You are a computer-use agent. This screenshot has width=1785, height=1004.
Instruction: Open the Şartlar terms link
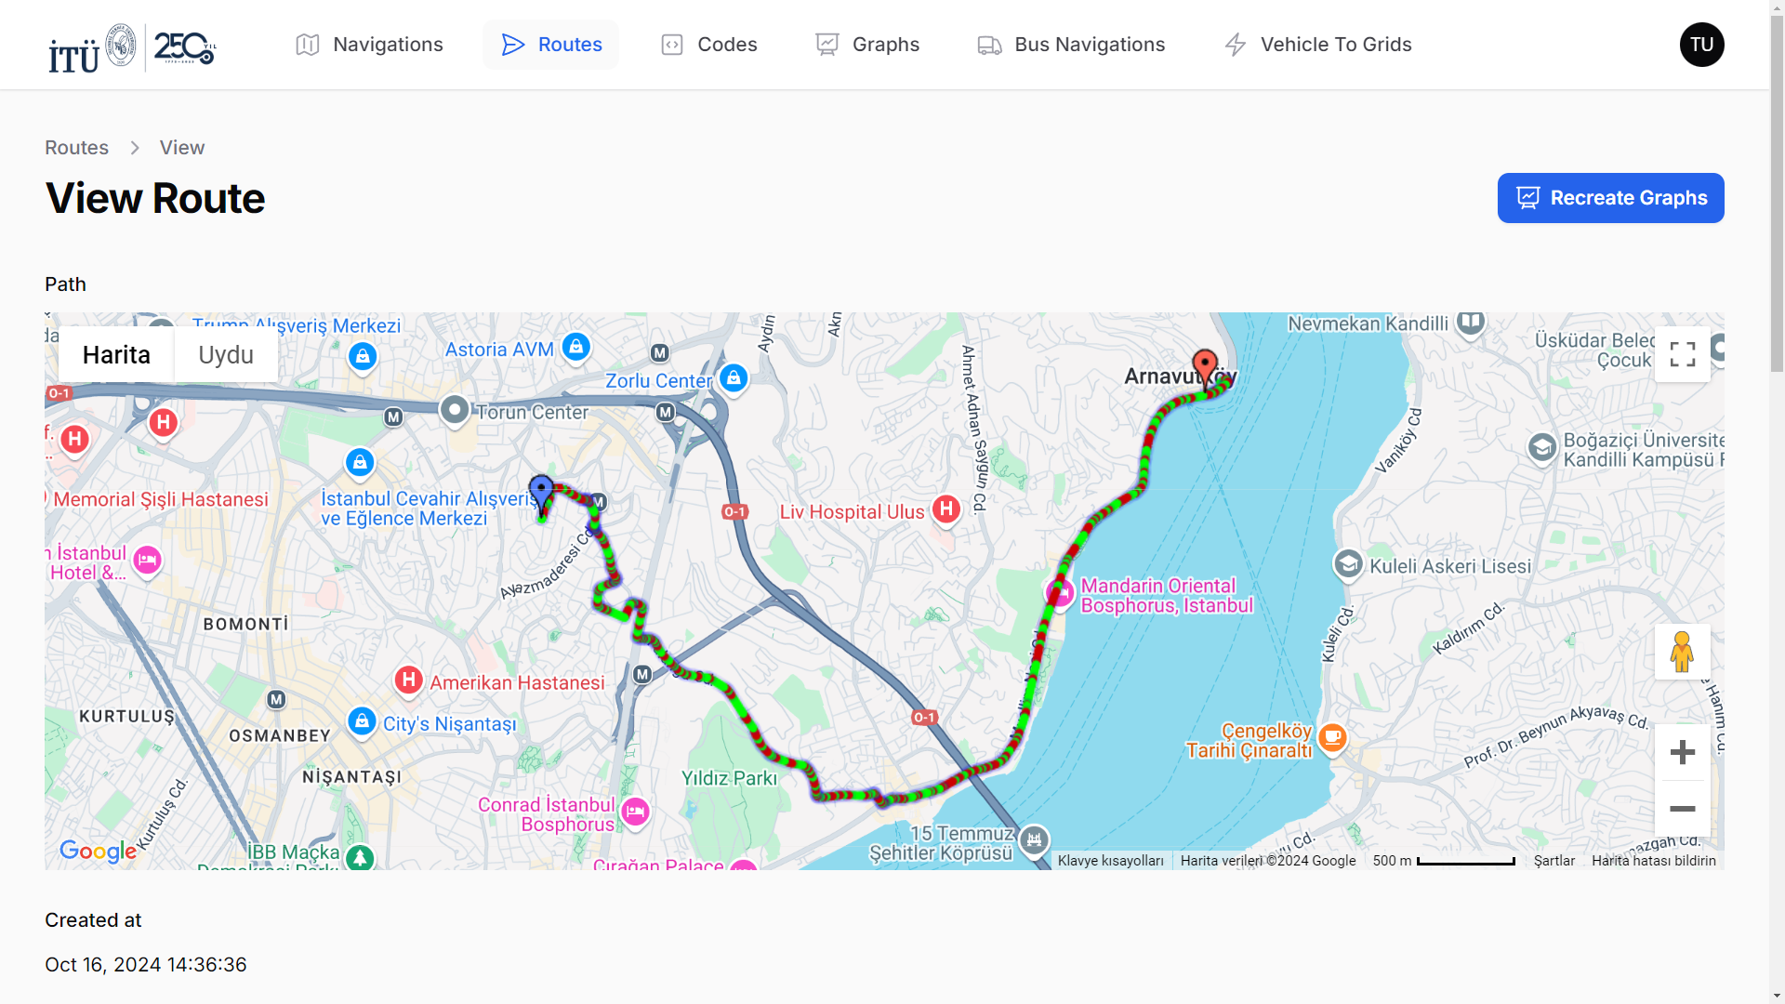(x=1554, y=861)
